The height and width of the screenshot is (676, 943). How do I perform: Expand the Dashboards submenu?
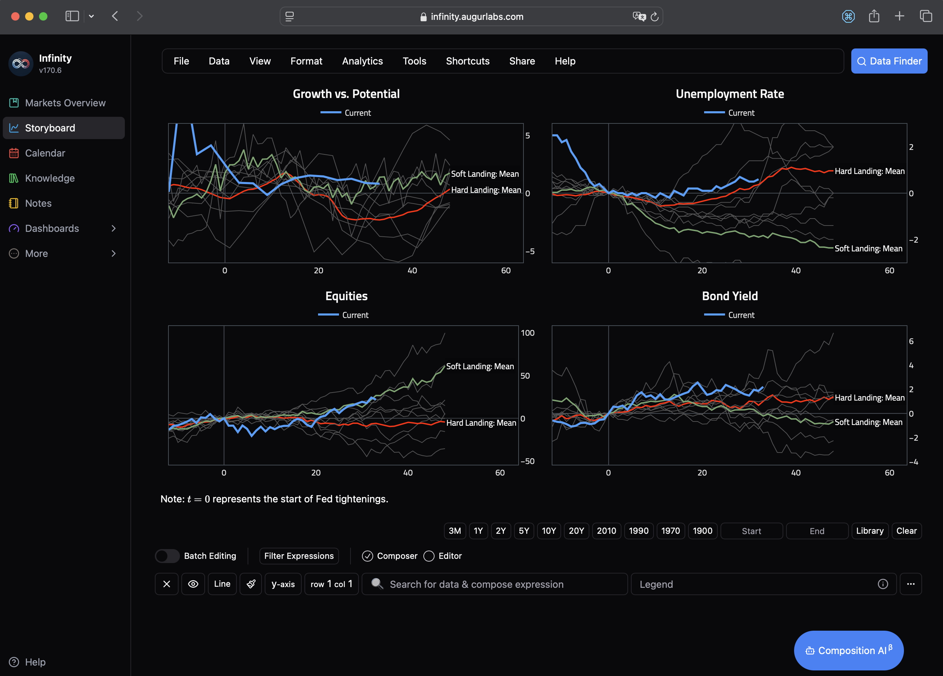(113, 228)
